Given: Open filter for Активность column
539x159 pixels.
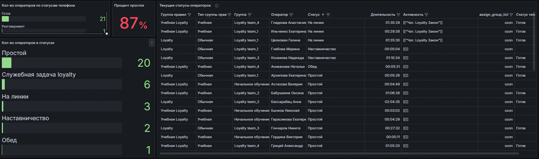Looking at the screenshot, I should click(x=426, y=15).
